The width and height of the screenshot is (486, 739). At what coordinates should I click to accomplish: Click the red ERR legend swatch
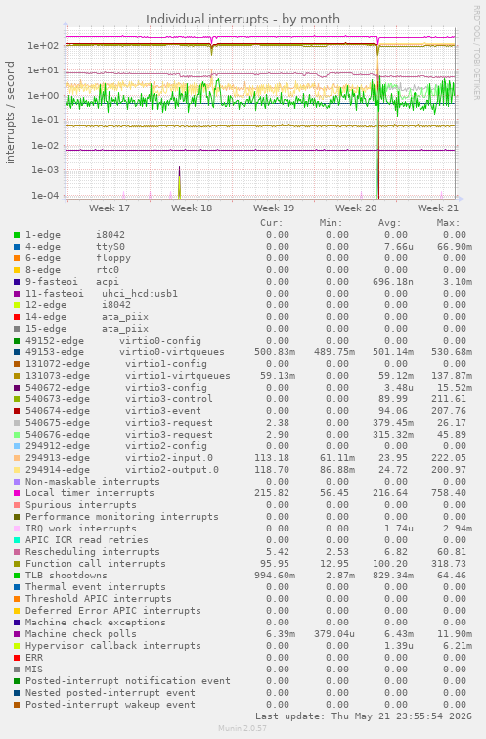coord(17,658)
